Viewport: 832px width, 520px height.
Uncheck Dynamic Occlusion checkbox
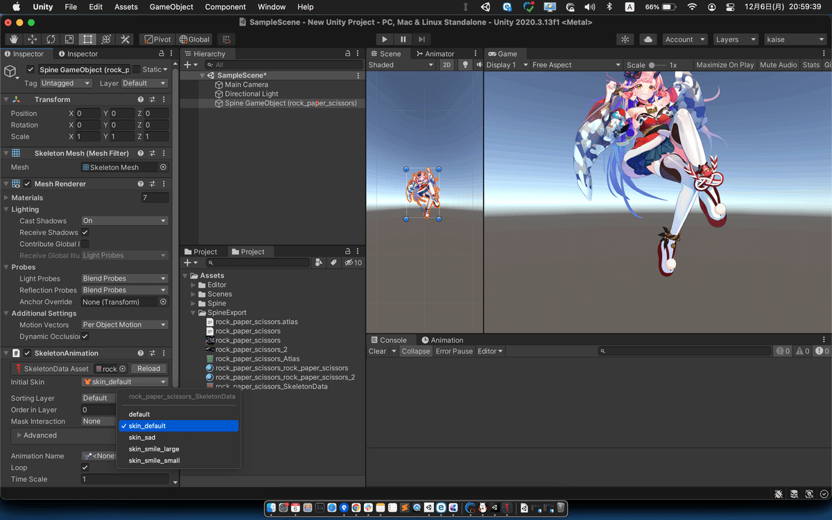click(85, 336)
